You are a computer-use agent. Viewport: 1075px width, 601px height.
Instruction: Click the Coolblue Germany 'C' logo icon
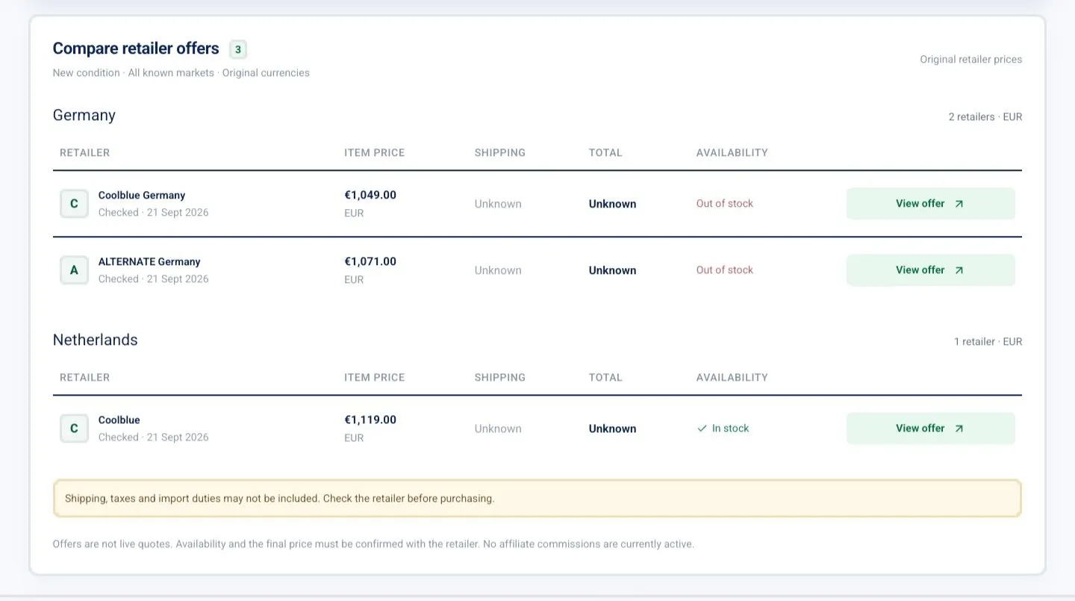[74, 204]
